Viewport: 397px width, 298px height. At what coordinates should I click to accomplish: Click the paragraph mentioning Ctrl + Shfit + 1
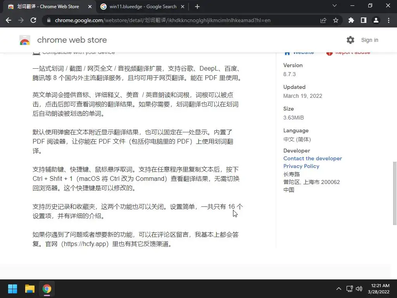(x=136, y=178)
